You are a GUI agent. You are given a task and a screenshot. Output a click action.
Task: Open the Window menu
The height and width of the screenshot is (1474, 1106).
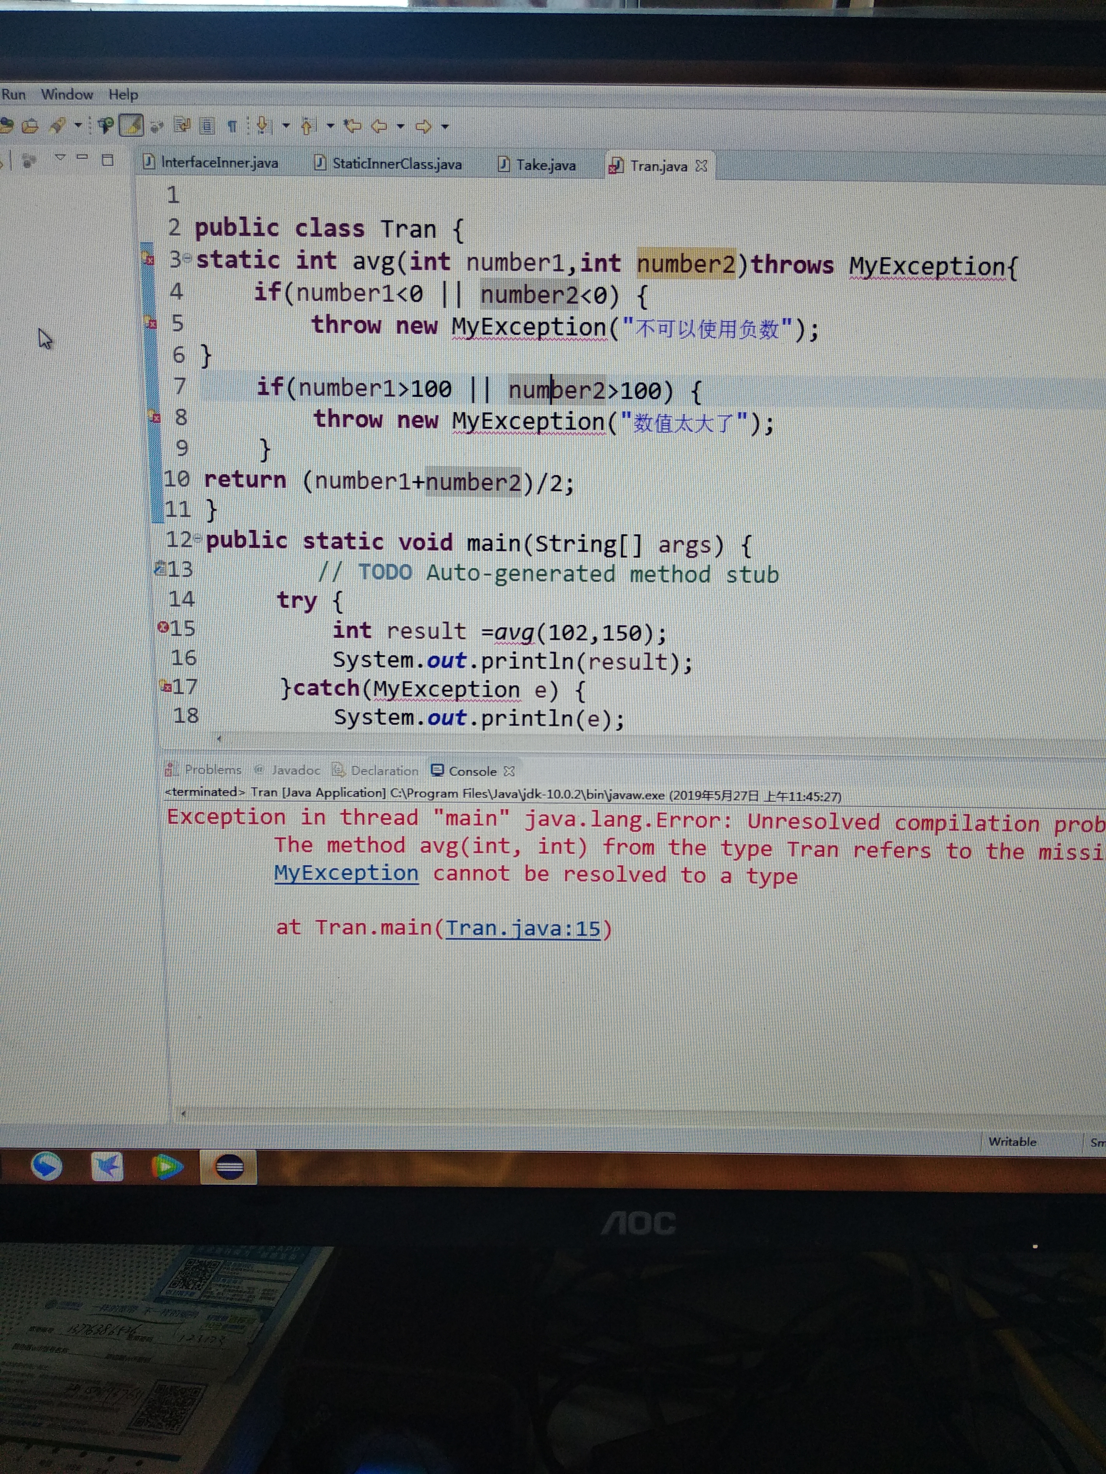click(x=67, y=95)
